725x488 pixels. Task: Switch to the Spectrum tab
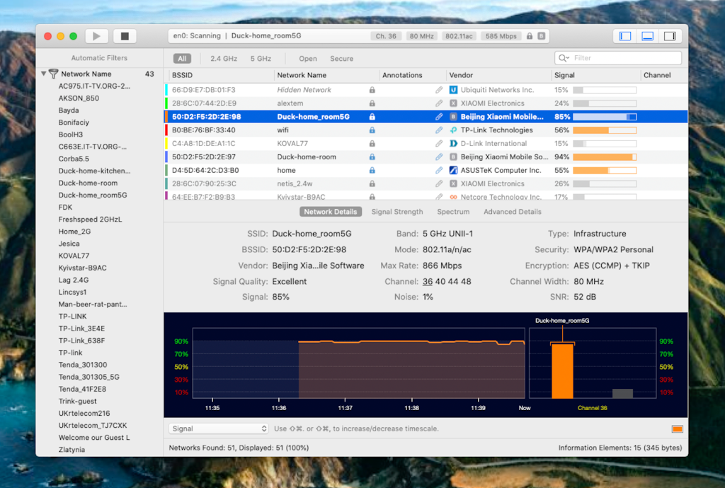tap(453, 212)
